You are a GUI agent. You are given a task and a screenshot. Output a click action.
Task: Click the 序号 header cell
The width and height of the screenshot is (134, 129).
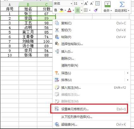click(9, 9)
